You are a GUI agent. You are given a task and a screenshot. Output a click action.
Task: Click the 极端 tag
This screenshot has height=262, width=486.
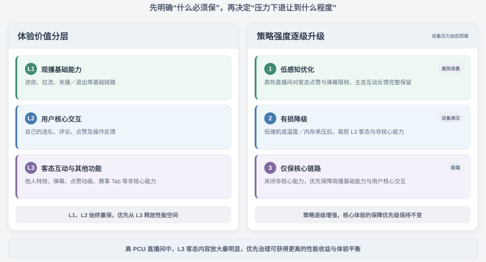455,168
